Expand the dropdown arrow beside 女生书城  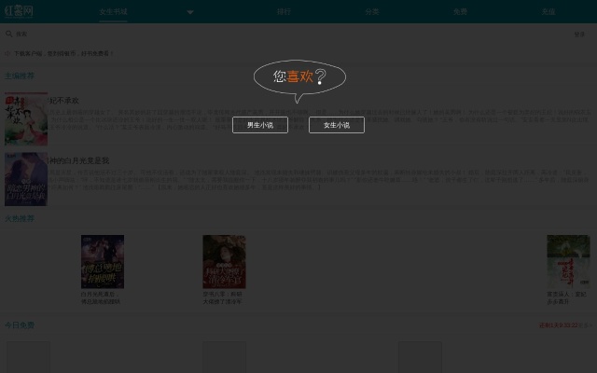tap(190, 12)
